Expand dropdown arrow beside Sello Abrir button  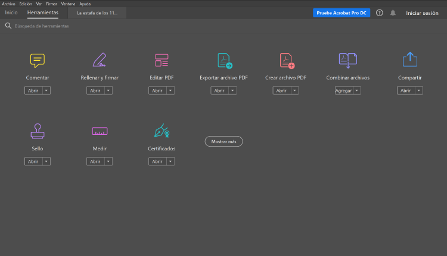click(x=46, y=162)
